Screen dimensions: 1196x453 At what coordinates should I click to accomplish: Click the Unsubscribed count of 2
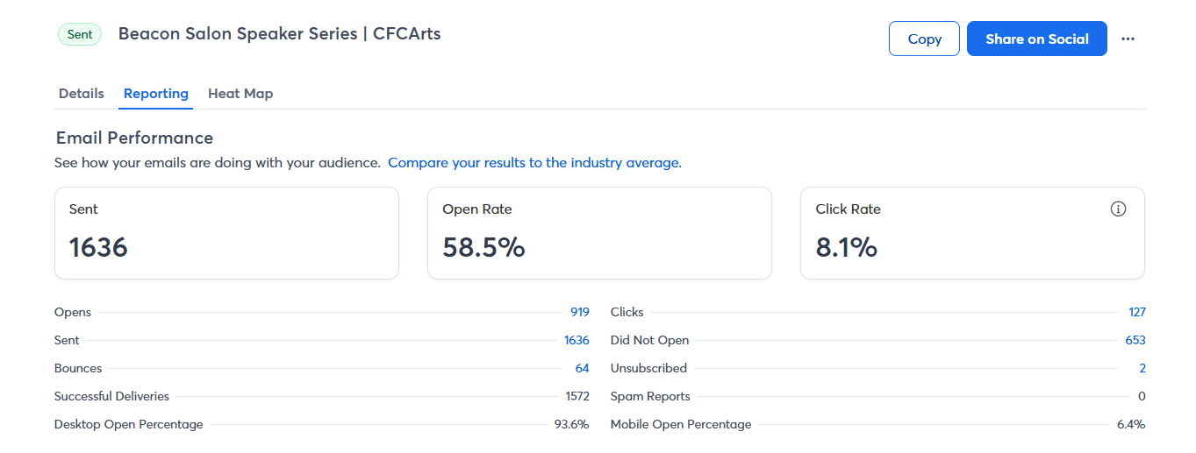[x=1142, y=368]
